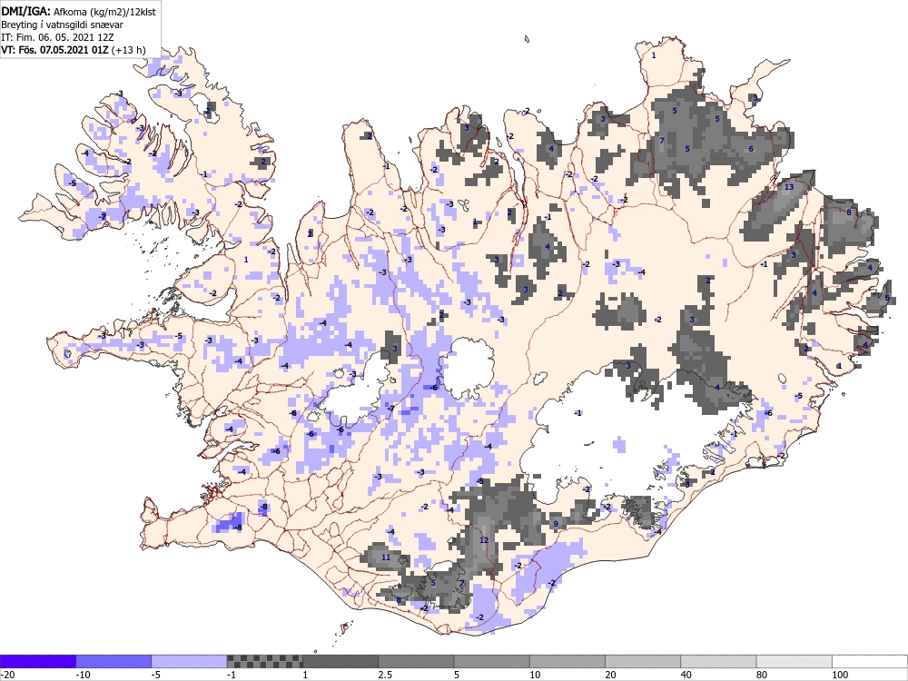Image resolution: width=908 pixels, height=681 pixels.
Task: Click the 'IT: Fim. 06. 05. 2021 12Z' line
Action: [x=57, y=37]
